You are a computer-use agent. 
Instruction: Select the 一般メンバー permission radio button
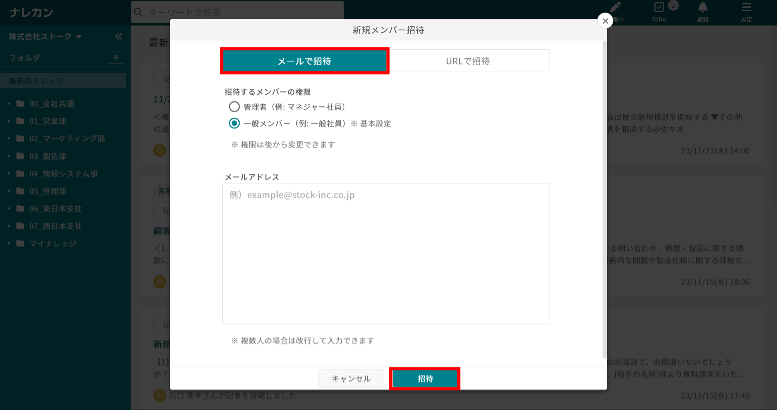pyautogui.click(x=234, y=123)
